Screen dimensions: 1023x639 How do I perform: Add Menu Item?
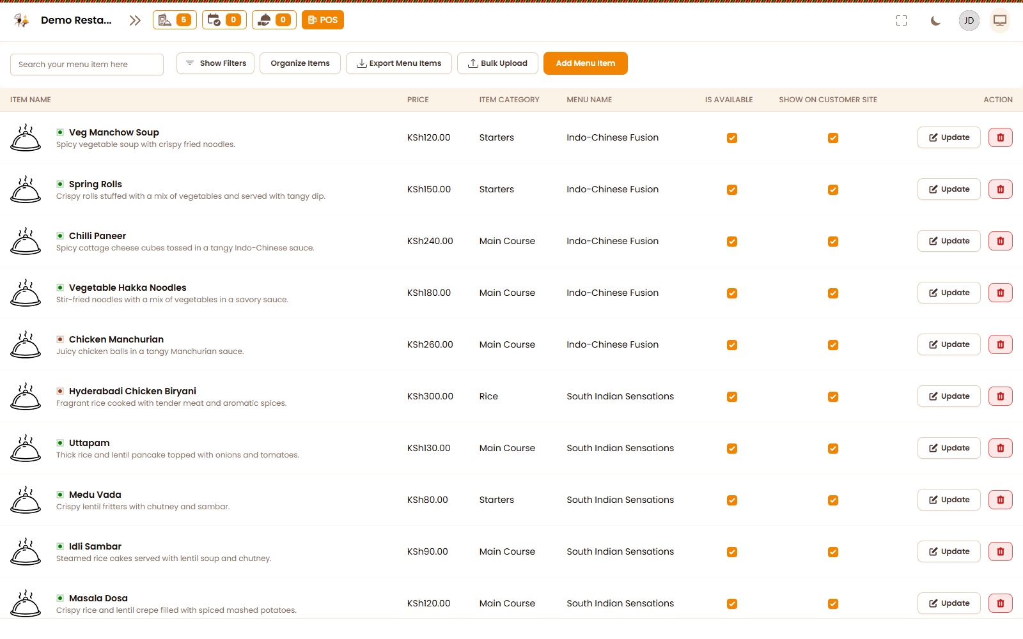pyautogui.click(x=586, y=63)
